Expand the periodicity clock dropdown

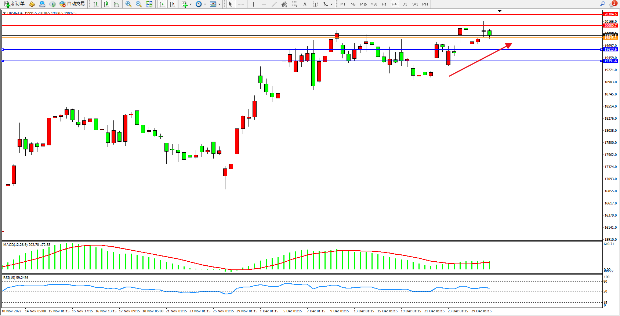(x=205, y=4)
